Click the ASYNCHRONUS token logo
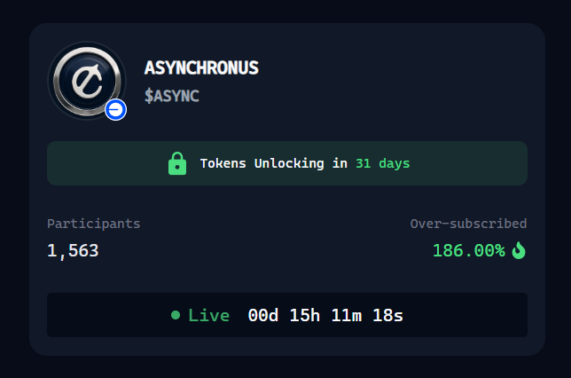 point(87,81)
